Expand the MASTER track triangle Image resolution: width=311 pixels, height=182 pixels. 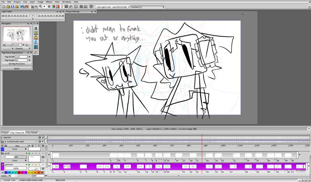click(x=2, y=138)
